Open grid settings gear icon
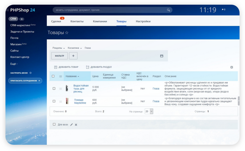Screen dimensions: 245x151 click(232, 67)
